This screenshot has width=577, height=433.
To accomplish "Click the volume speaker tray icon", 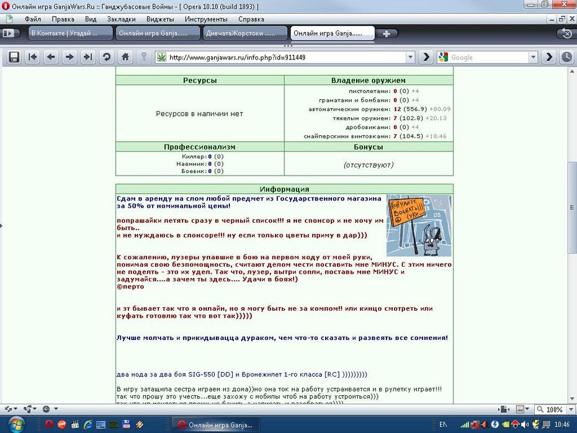I will coord(525,425).
